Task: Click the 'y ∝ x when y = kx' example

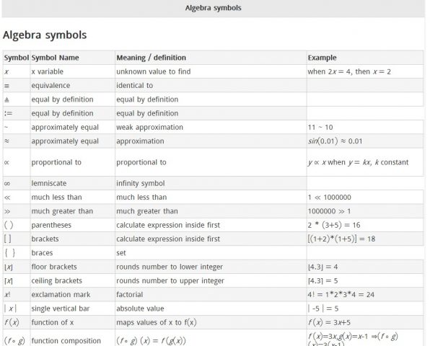Action: [358, 162]
